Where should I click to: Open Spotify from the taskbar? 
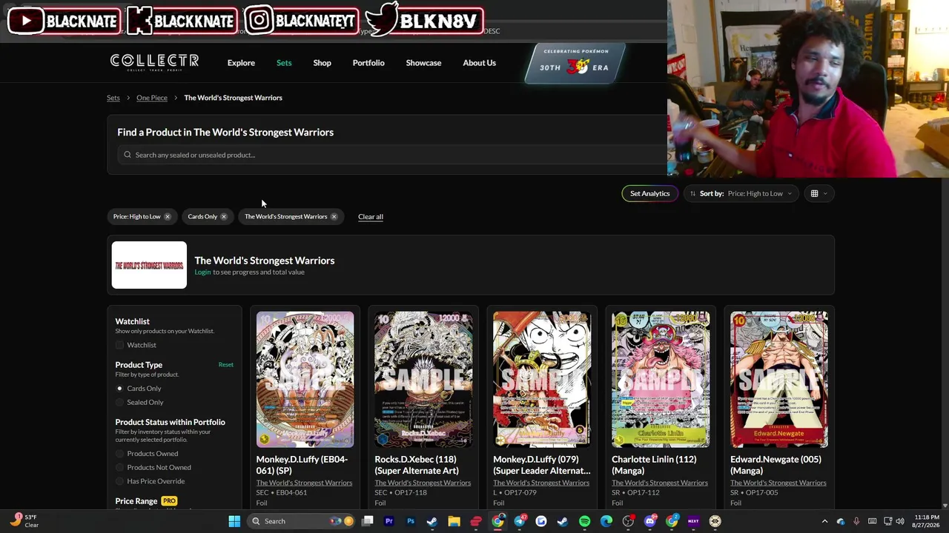[x=584, y=521]
